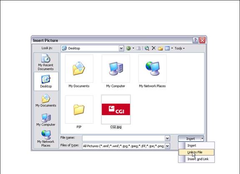
Task: Go up one folder level
Action: [x=138, y=48]
